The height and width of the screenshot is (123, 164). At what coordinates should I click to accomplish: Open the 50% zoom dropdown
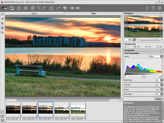pos(134,40)
